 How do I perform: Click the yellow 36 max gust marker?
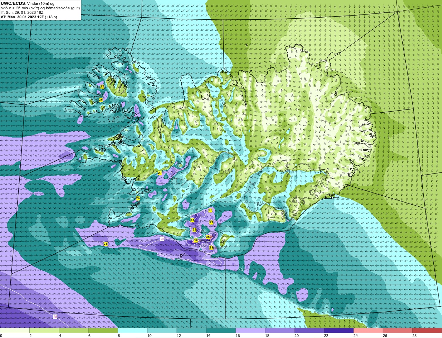click(208, 237)
